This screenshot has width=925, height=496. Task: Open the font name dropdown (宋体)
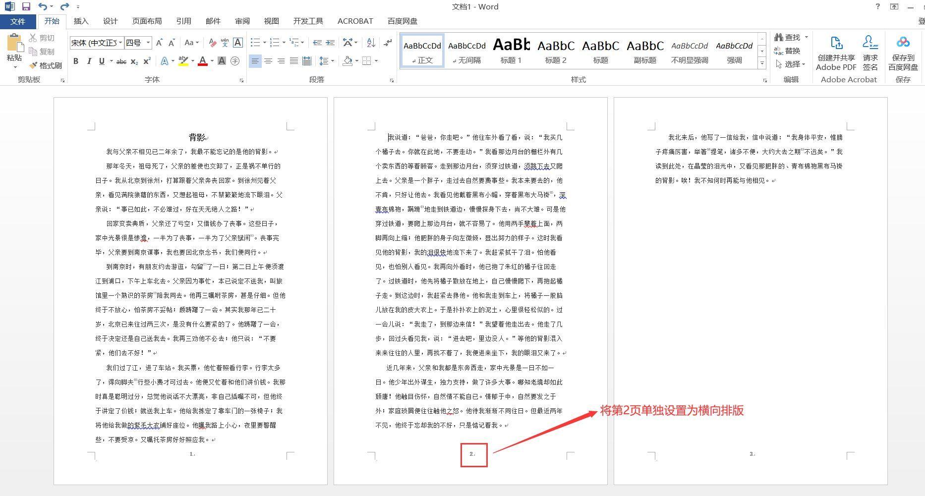[x=120, y=43]
